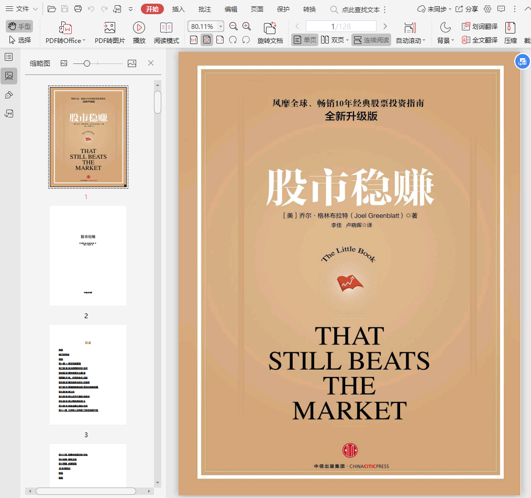
Task: Click the 全文翻译 button
Action: (480, 40)
